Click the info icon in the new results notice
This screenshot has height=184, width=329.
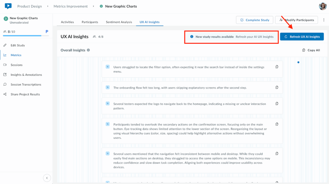pyautogui.click(x=191, y=37)
